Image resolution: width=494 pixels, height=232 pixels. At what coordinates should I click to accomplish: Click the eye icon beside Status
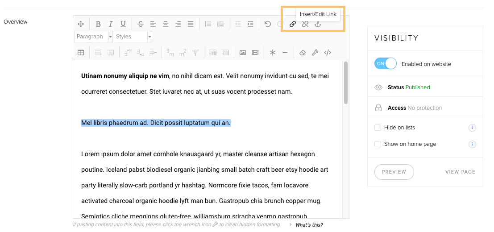(x=378, y=87)
